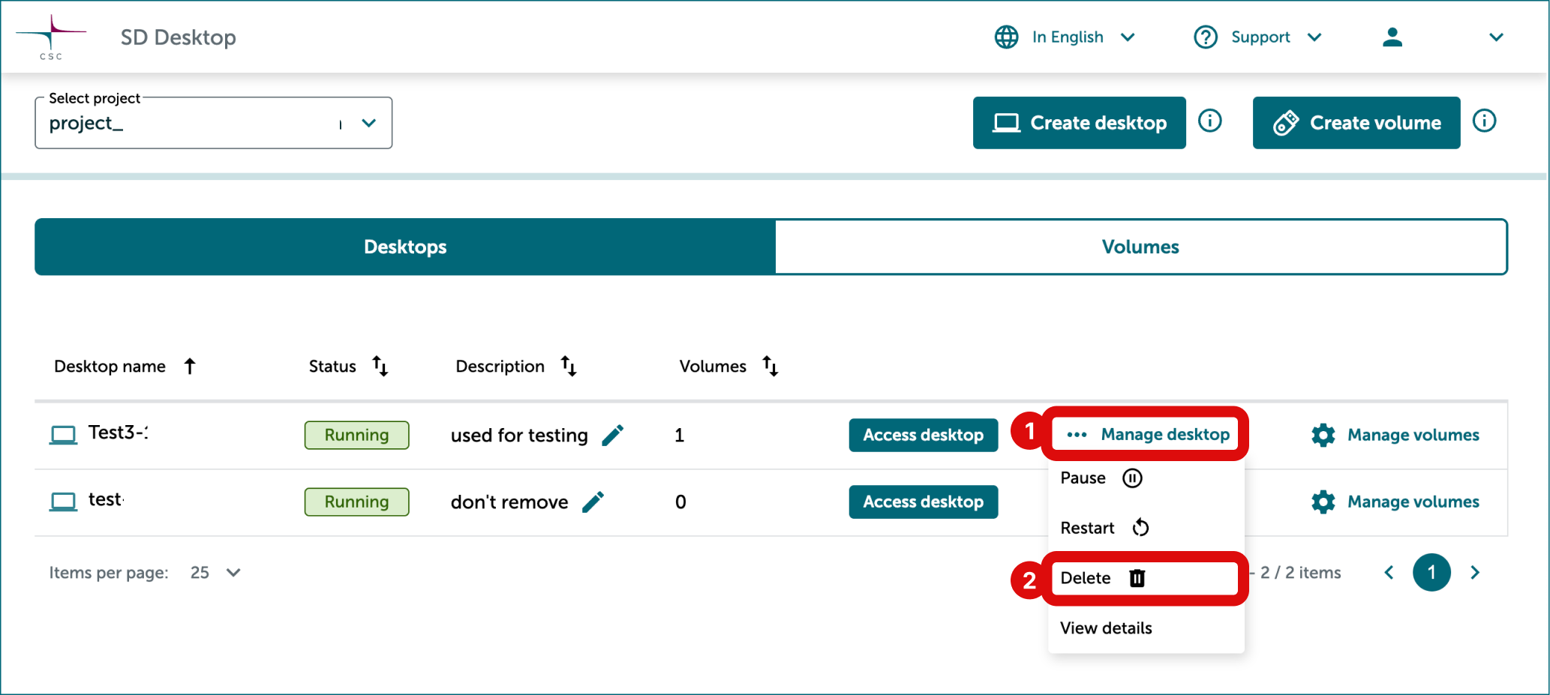The height and width of the screenshot is (695, 1550).
Task: Click laptop icon of test desktop row
Action: tap(63, 502)
